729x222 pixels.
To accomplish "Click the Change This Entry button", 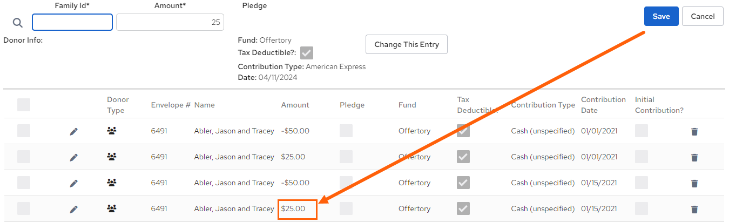I will coord(407,44).
